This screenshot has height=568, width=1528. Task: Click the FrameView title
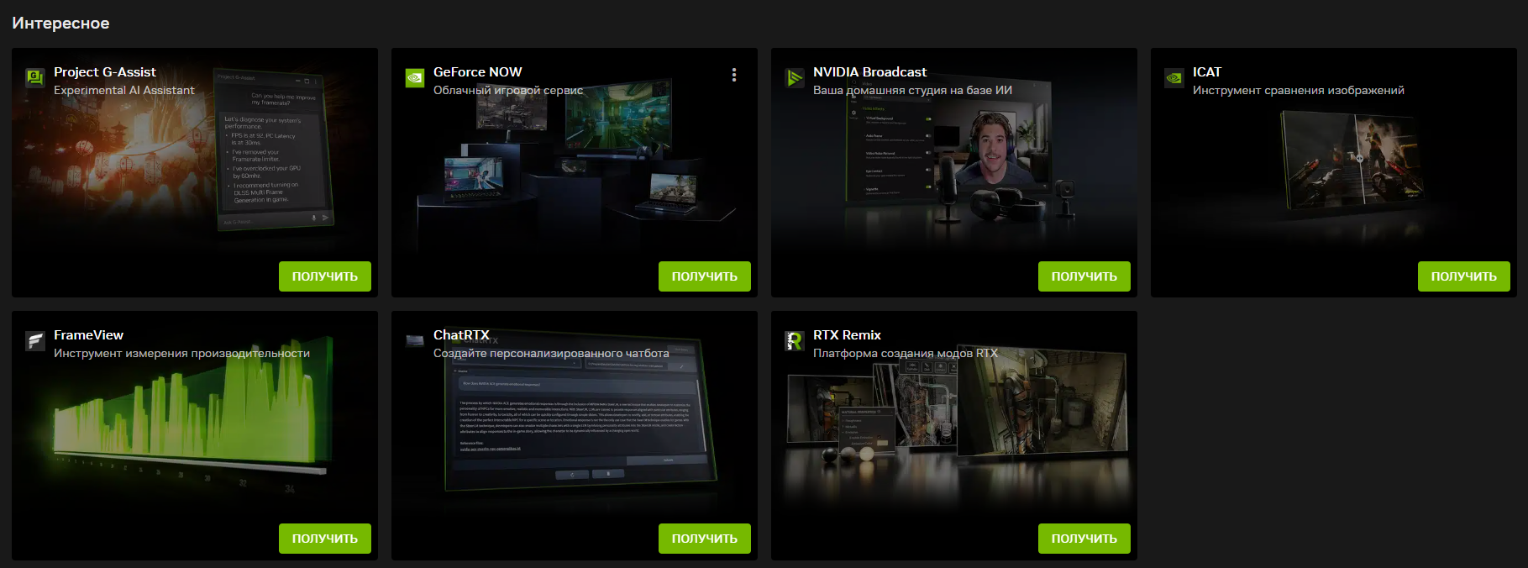89,335
